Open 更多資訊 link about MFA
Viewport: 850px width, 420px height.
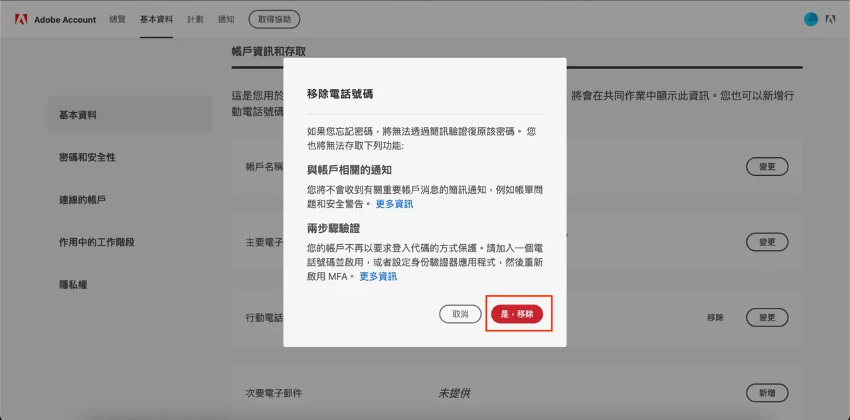click(379, 276)
